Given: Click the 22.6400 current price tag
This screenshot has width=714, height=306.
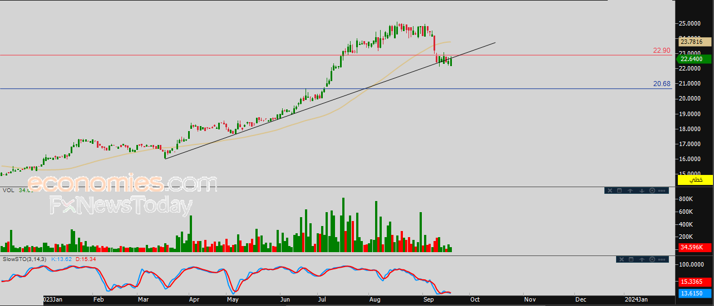Looking at the screenshot, I should 695,59.
